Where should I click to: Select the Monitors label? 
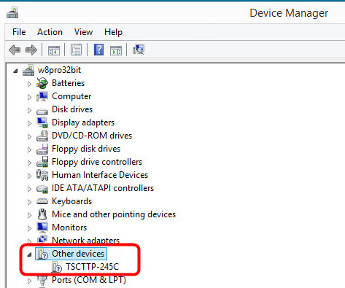click(69, 227)
